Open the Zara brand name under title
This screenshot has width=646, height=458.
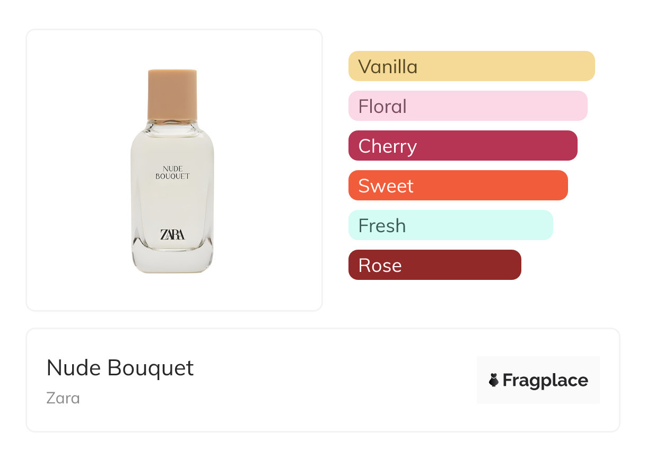[x=63, y=398]
